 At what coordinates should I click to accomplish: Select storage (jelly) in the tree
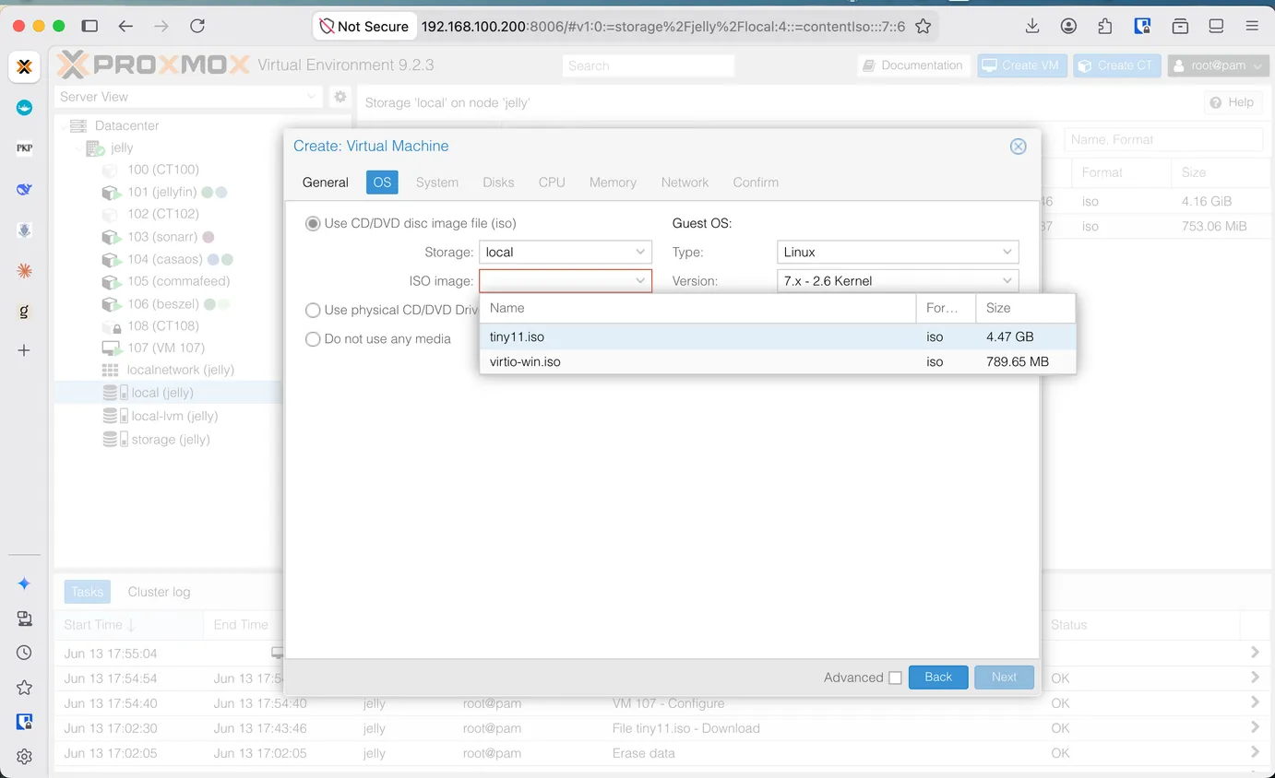click(x=170, y=440)
